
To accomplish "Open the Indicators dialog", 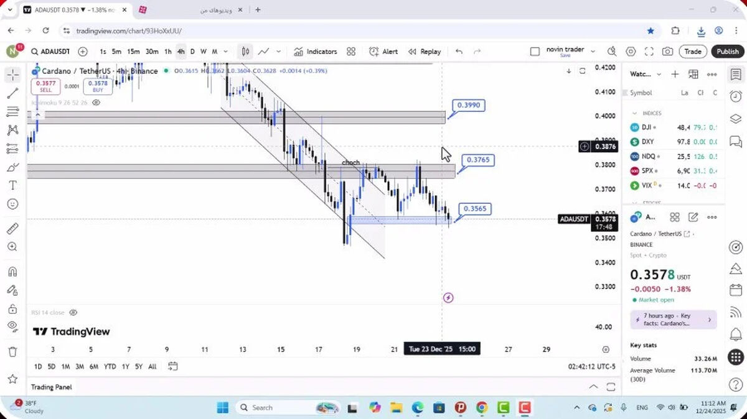I will pyautogui.click(x=316, y=52).
